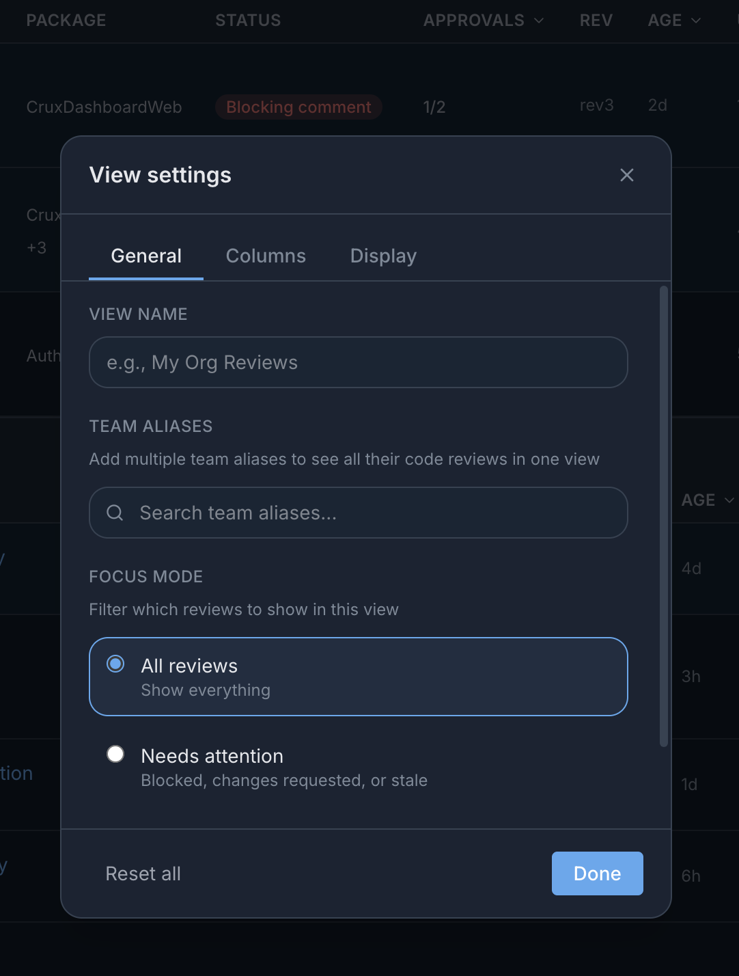Switch back to the General tab
This screenshot has height=976, width=739.
(145, 256)
